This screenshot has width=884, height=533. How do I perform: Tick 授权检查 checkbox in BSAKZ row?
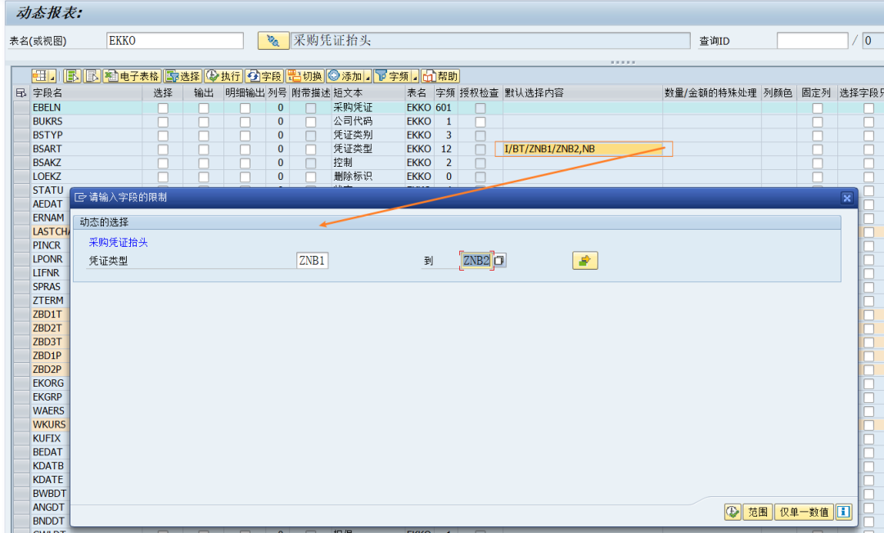(480, 163)
